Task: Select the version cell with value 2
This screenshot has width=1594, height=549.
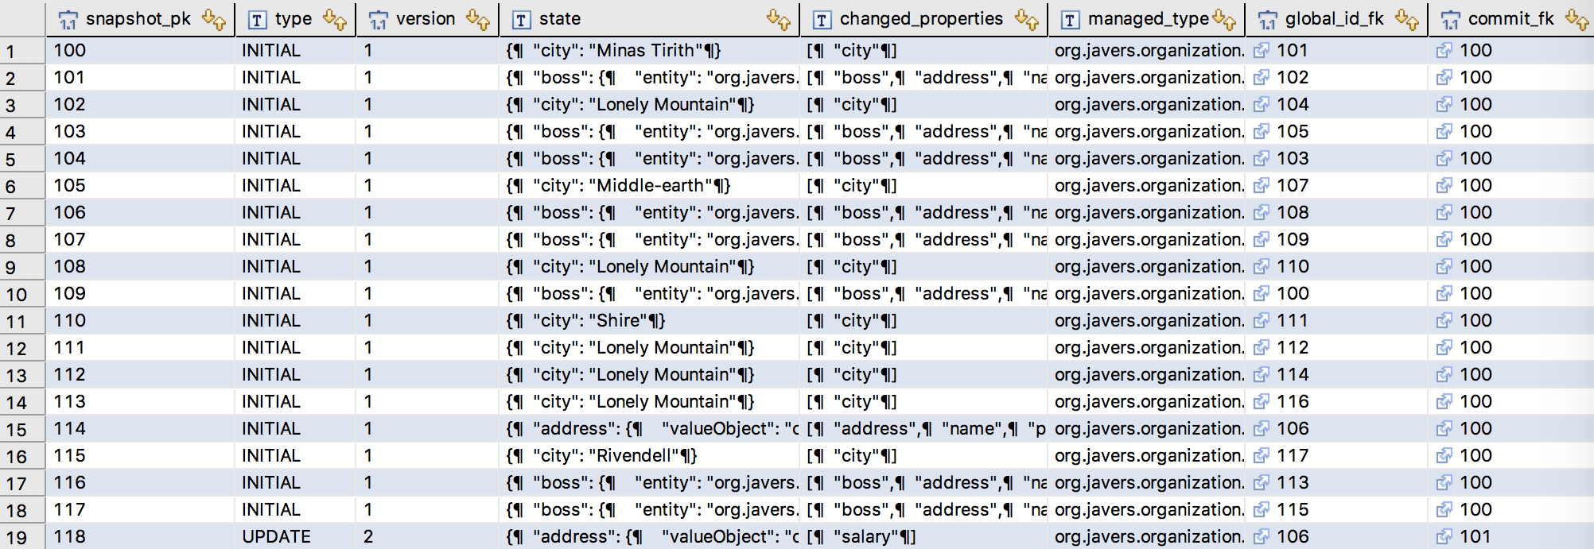Action: 428,537
